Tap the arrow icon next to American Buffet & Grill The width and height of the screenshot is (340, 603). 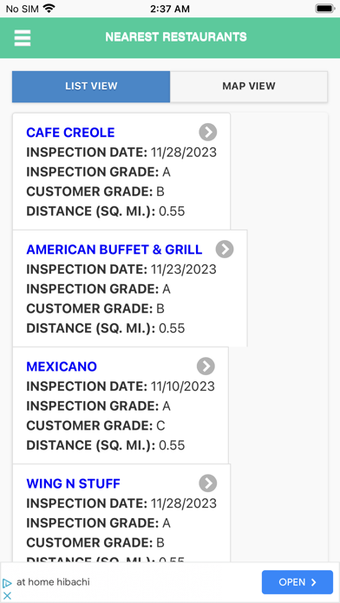(x=225, y=250)
